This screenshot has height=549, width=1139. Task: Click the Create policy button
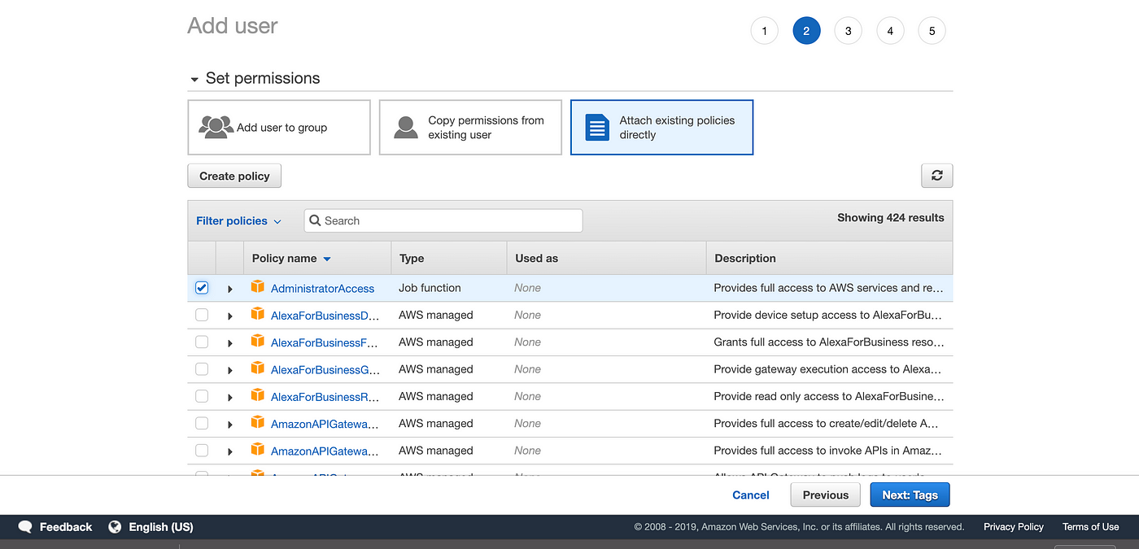(x=234, y=176)
